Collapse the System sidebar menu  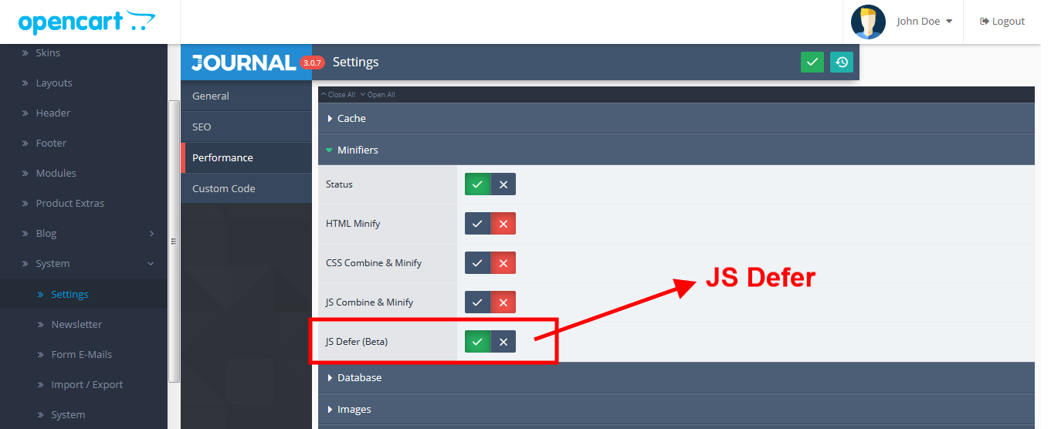click(83, 263)
